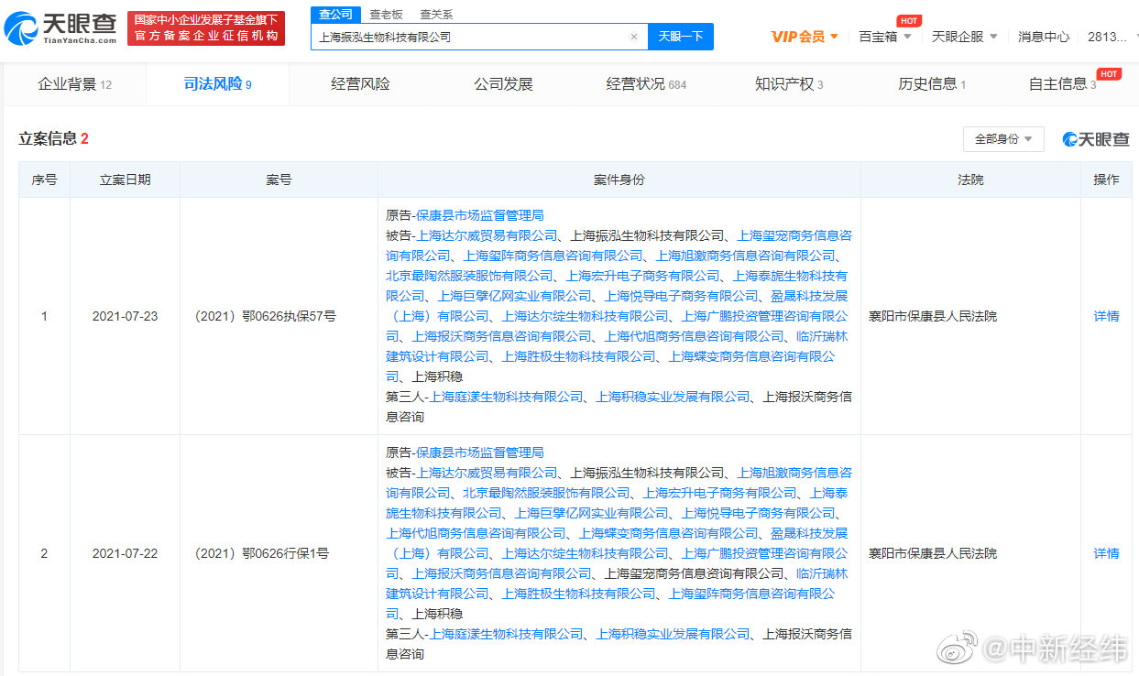Image resolution: width=1139 pixels, height=676 pixels.
Task: Open the 企业背景 tab
Action: [x=70, y=83]
